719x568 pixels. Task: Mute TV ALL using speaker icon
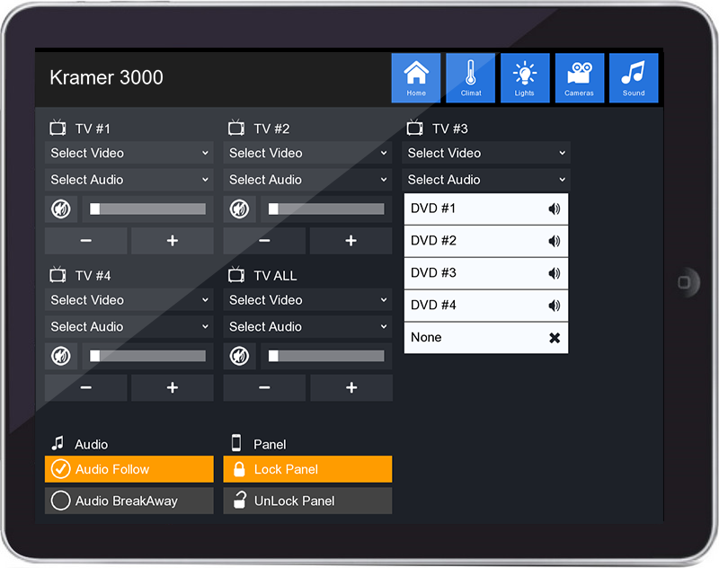(x=239, y=356)
